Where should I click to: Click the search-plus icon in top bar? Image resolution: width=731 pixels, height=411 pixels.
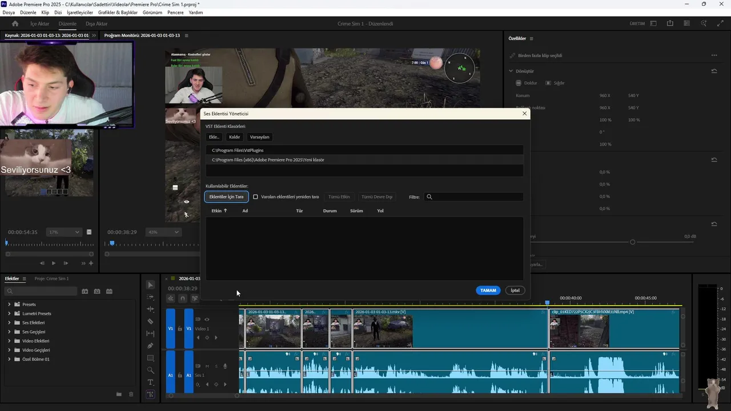(704, 23)
